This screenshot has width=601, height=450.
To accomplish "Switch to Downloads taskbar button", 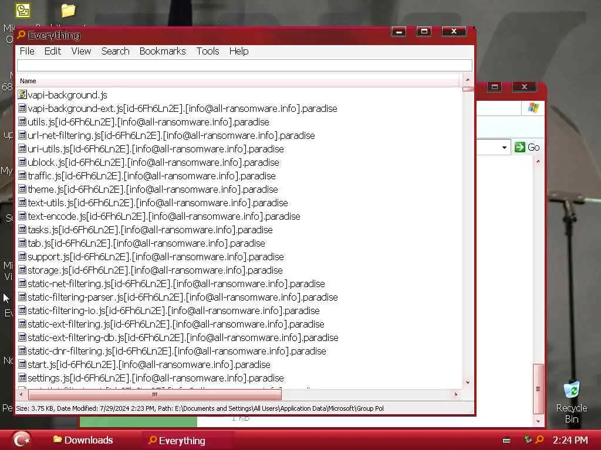I will 84,440.
